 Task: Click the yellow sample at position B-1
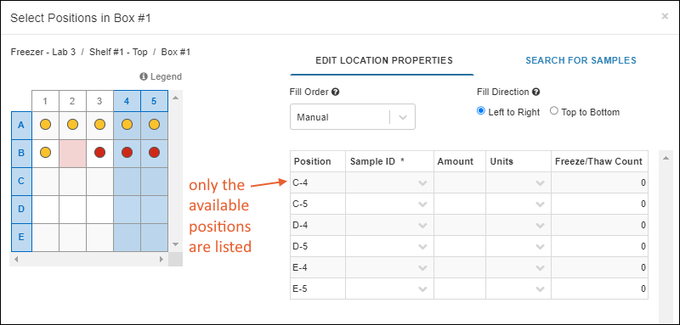45,153
